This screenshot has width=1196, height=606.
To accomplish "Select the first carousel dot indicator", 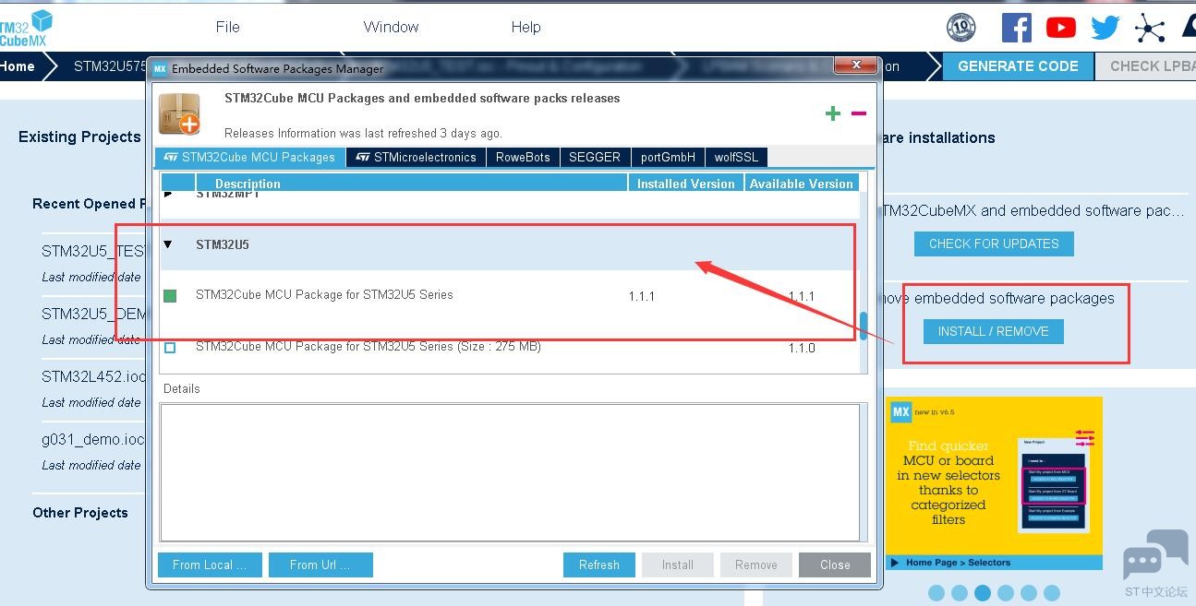I will 936,593.
